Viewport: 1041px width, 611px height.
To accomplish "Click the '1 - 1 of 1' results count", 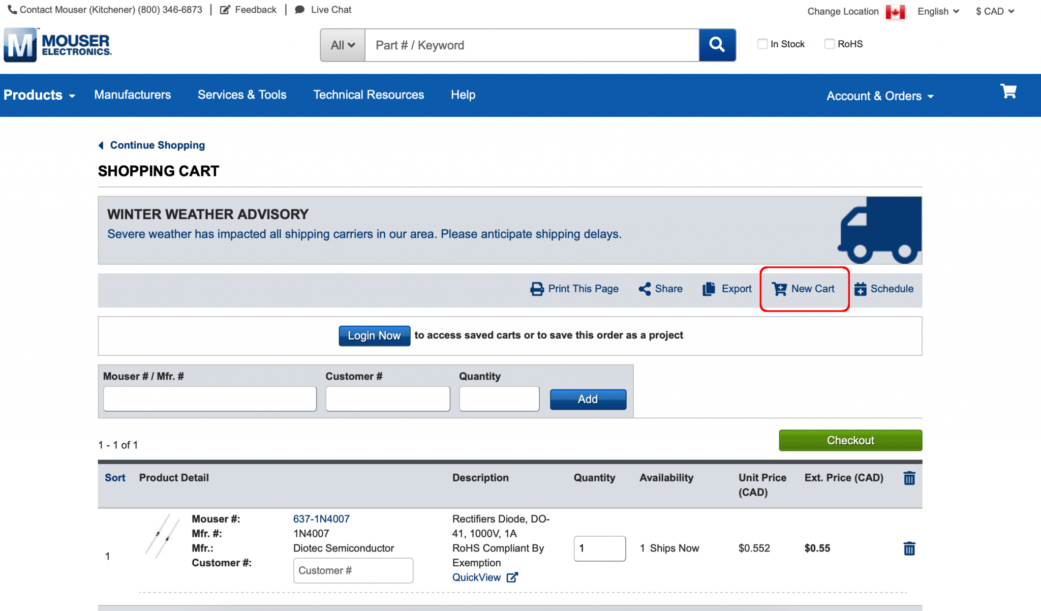I will (118, 445).
